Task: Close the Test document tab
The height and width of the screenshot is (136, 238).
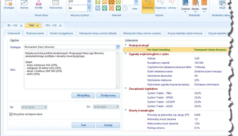Action: coord(37,26)
